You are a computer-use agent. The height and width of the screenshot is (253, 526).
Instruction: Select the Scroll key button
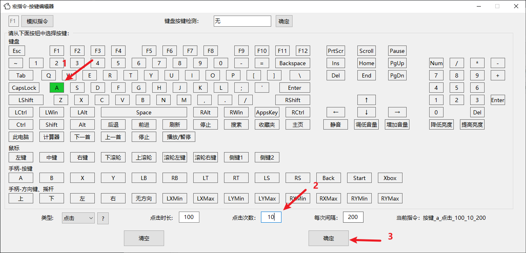[x=366, y=51]
